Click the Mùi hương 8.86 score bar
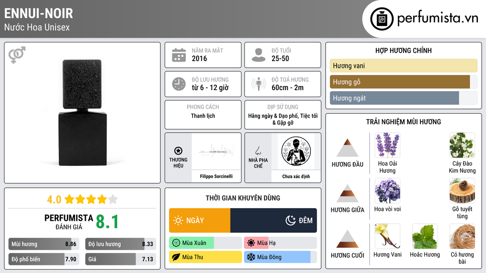486x273 pixels. click(44, 244)
